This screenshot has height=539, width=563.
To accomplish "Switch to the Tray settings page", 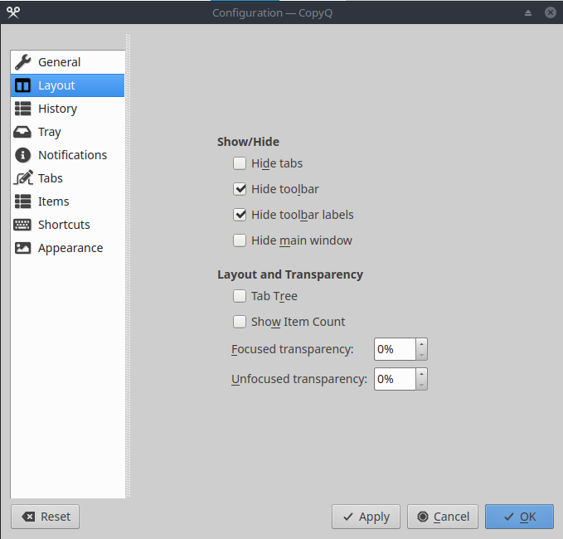I will coord(67,132).
